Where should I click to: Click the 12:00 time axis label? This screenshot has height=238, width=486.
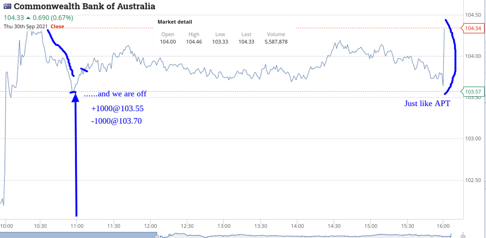pyautogui.click(x=150, y=225)
